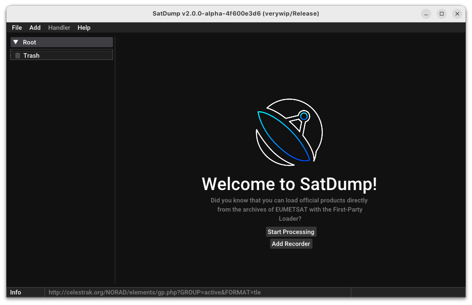Click the Info label in status bar

point(16,292)
